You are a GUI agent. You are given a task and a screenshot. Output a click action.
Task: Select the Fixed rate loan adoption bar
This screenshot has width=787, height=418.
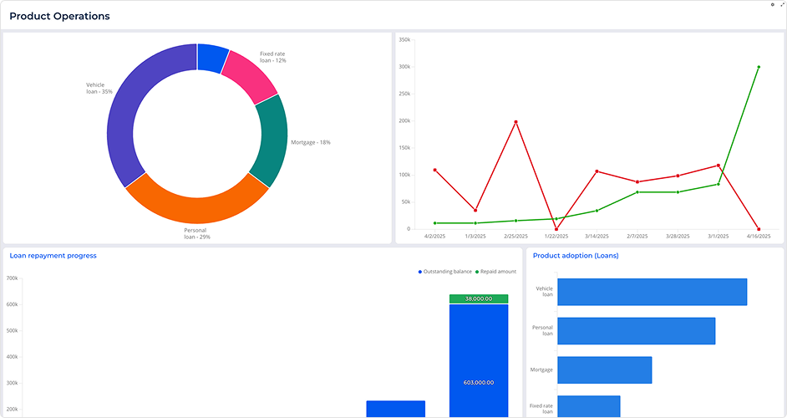(x=588, y=406)
